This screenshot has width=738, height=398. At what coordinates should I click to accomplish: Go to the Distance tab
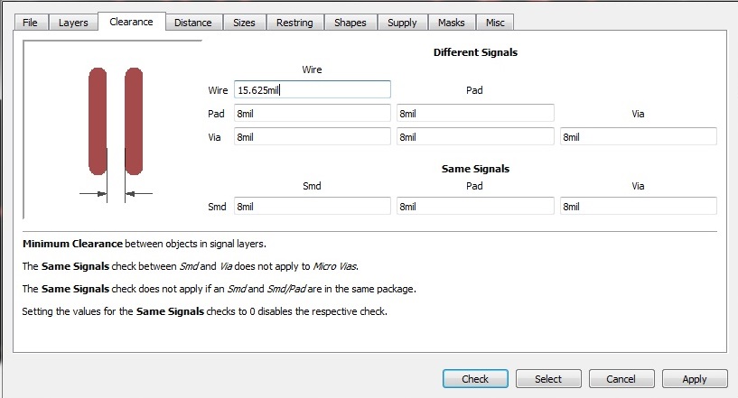click(x=192, y=23)
